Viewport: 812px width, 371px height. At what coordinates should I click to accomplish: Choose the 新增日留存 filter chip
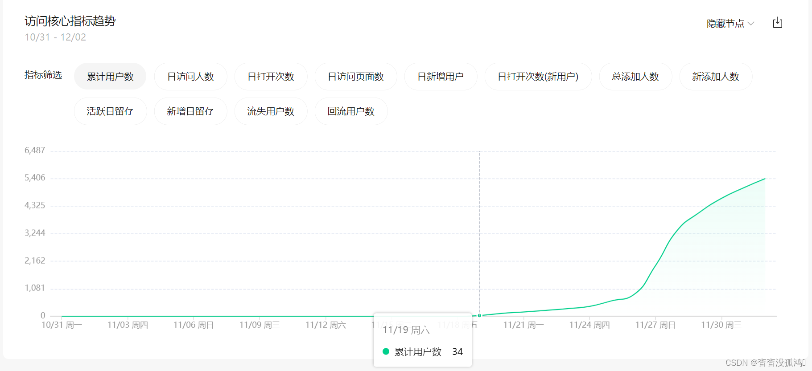click(190, 111)
